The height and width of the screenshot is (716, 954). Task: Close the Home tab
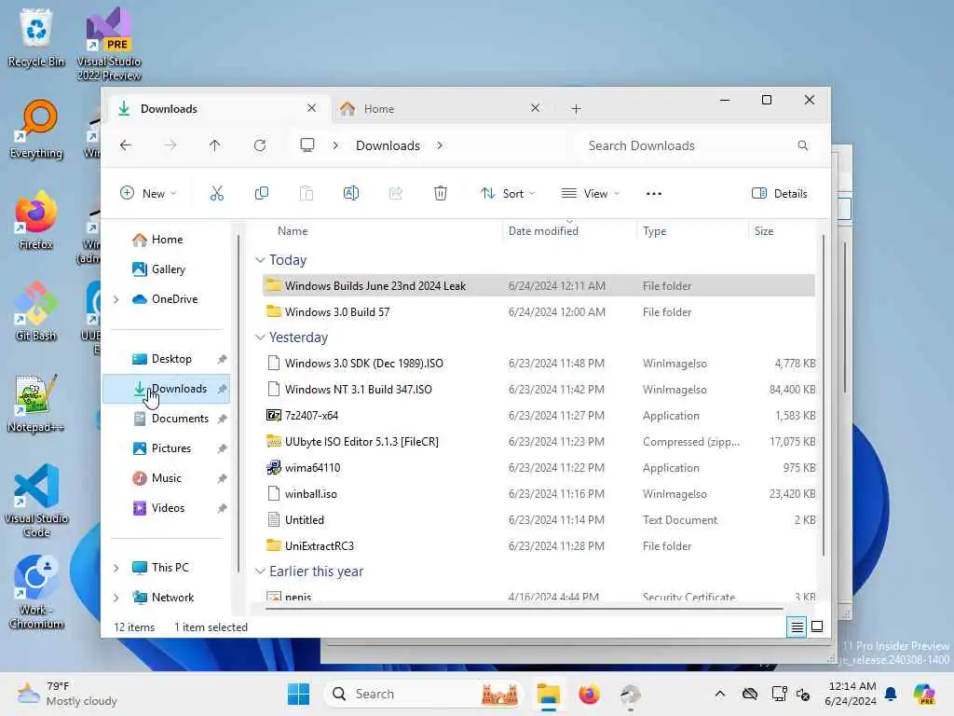point(536,108)
